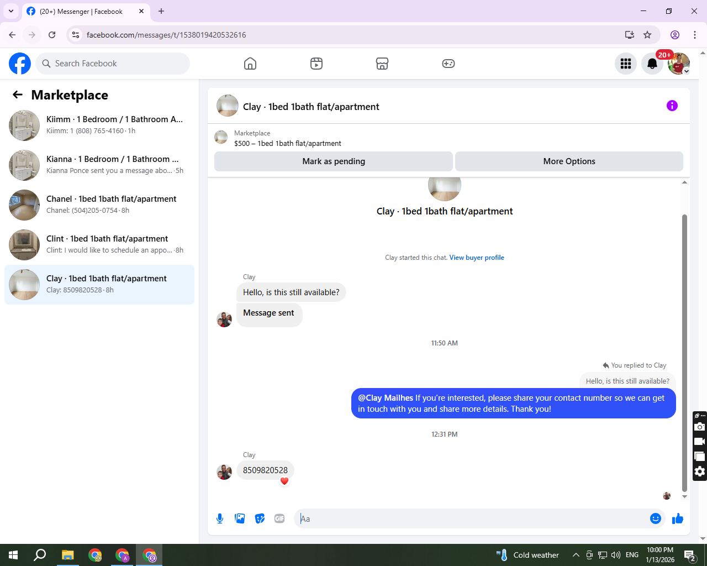Open the Reels video icon in top navigation
This screenshot has height=566, width=707.
(x=316, y=64)
